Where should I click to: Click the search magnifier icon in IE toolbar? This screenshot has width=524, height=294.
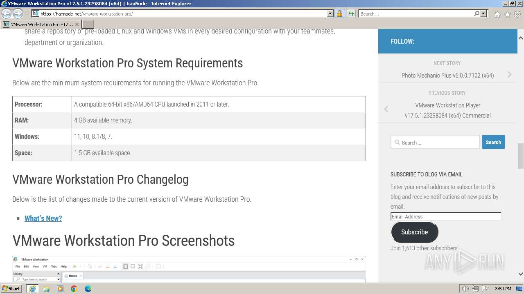(477, 13)
